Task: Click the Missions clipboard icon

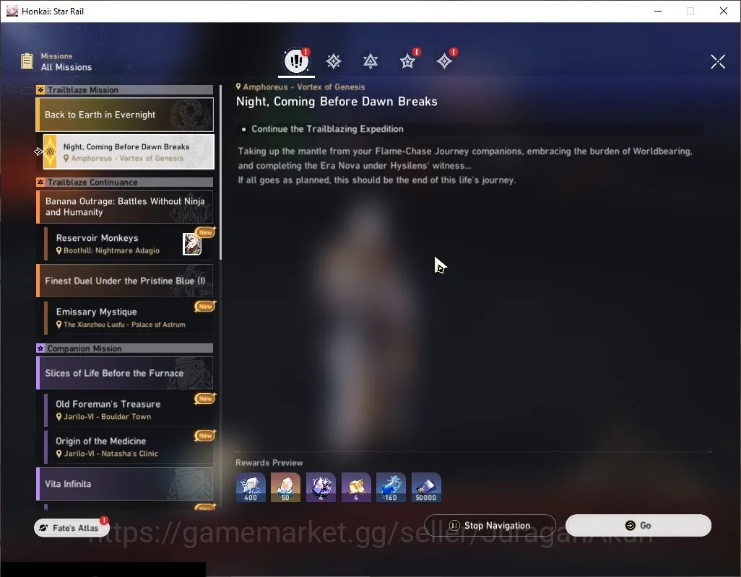Action: click(27, 61)
